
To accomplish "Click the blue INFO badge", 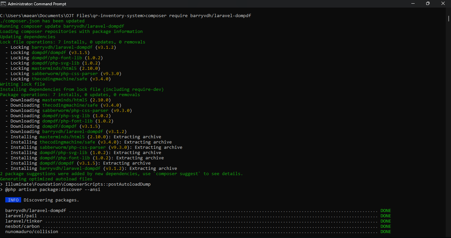I will click(x=13, y=200).
